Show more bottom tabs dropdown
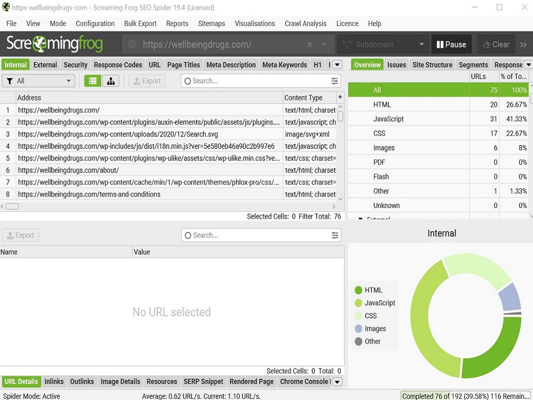This screenshot has height=400, width=533. pyautogui.click(x=337, y=382)
